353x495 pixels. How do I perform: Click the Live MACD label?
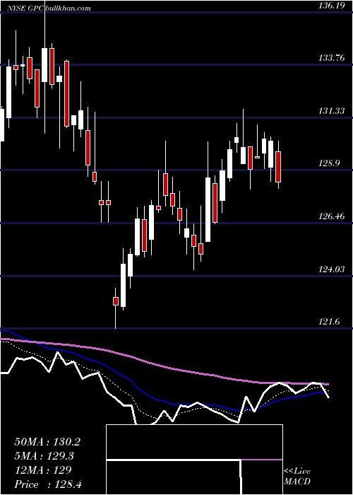[297, 476]
